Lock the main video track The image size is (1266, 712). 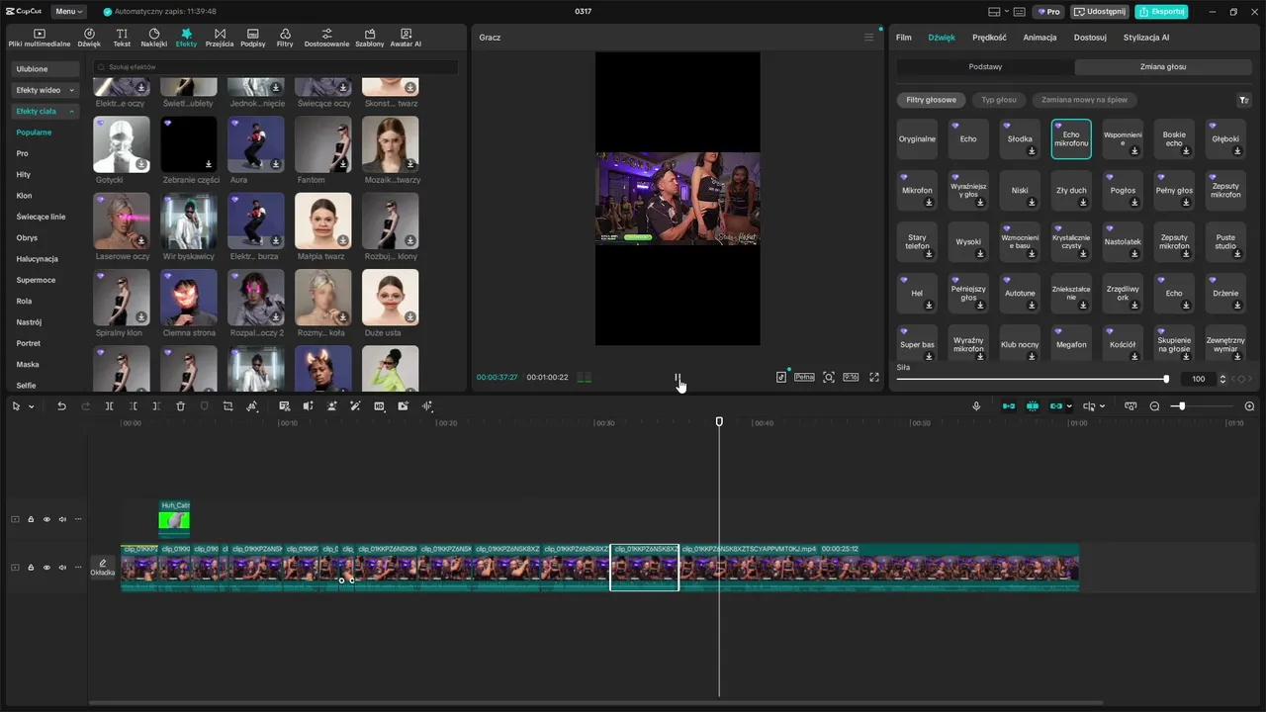(31, 568)
